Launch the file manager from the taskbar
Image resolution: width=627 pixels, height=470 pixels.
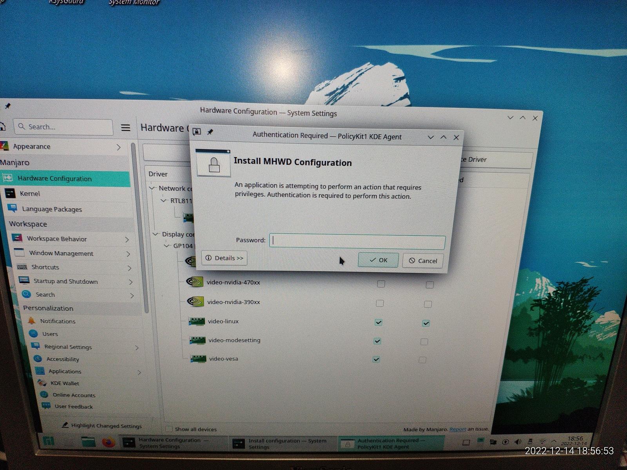89,442
